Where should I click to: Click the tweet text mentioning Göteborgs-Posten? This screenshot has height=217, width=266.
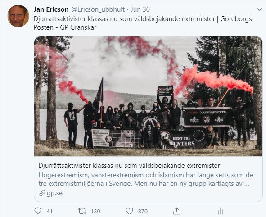pos(144,23)
